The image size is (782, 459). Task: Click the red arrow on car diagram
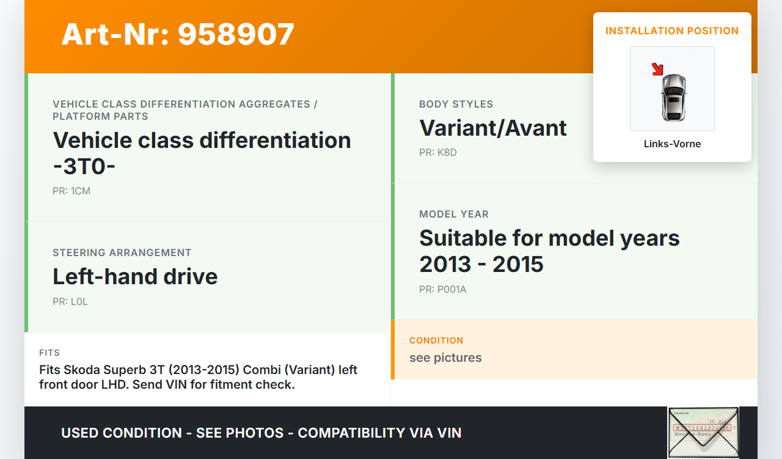click(657, 69)
